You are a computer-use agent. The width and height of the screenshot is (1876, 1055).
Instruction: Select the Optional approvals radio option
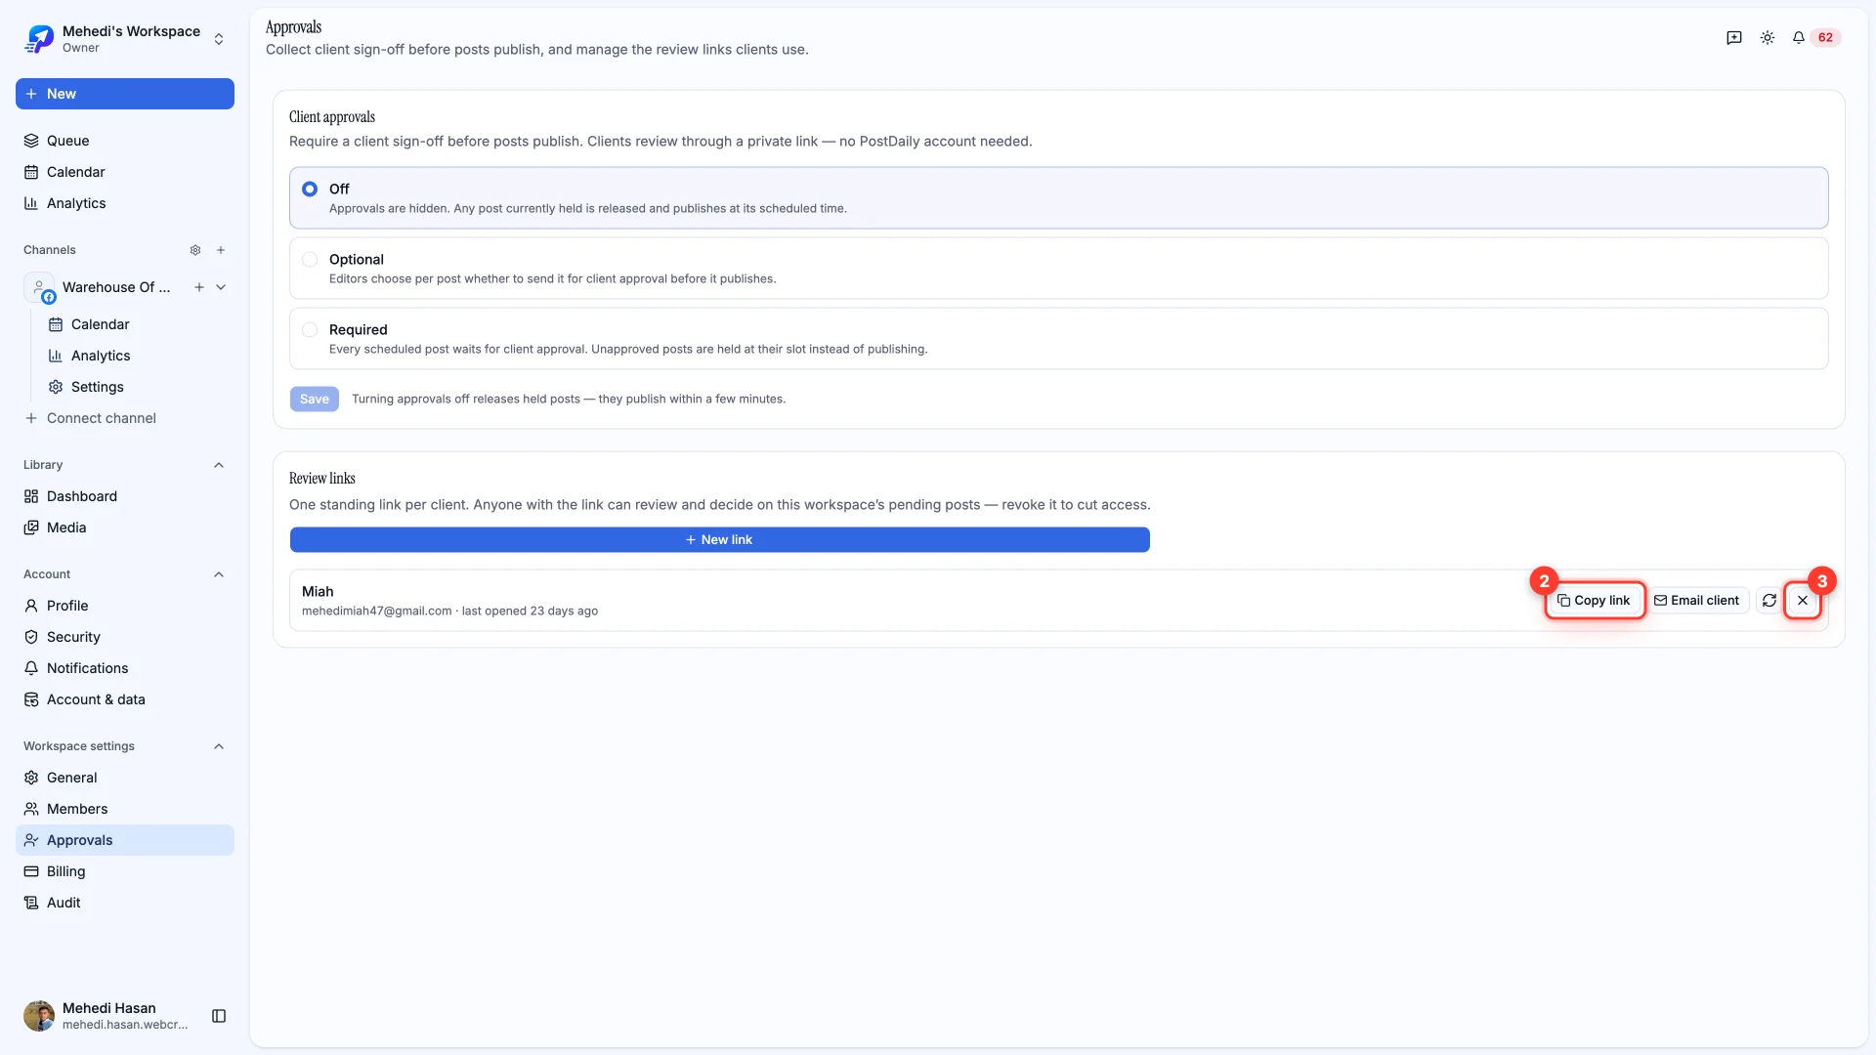coord(310,259)
